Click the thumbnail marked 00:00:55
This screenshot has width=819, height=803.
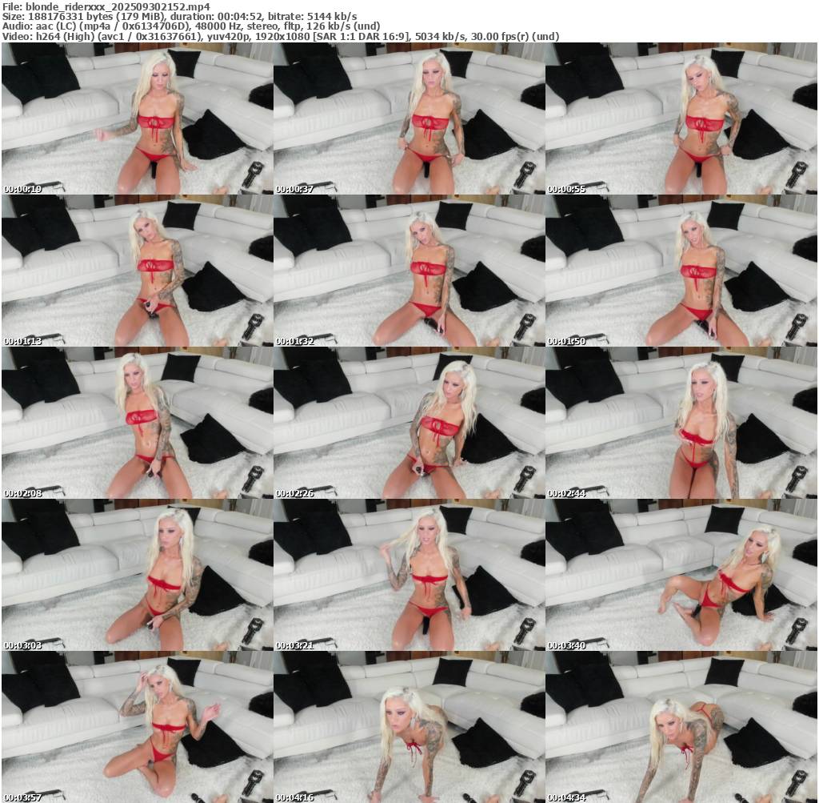pos(681,118)
